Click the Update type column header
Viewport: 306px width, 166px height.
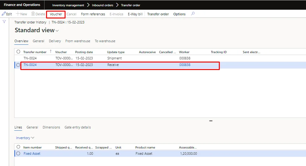pyautogui.click(x=116, y=52)
